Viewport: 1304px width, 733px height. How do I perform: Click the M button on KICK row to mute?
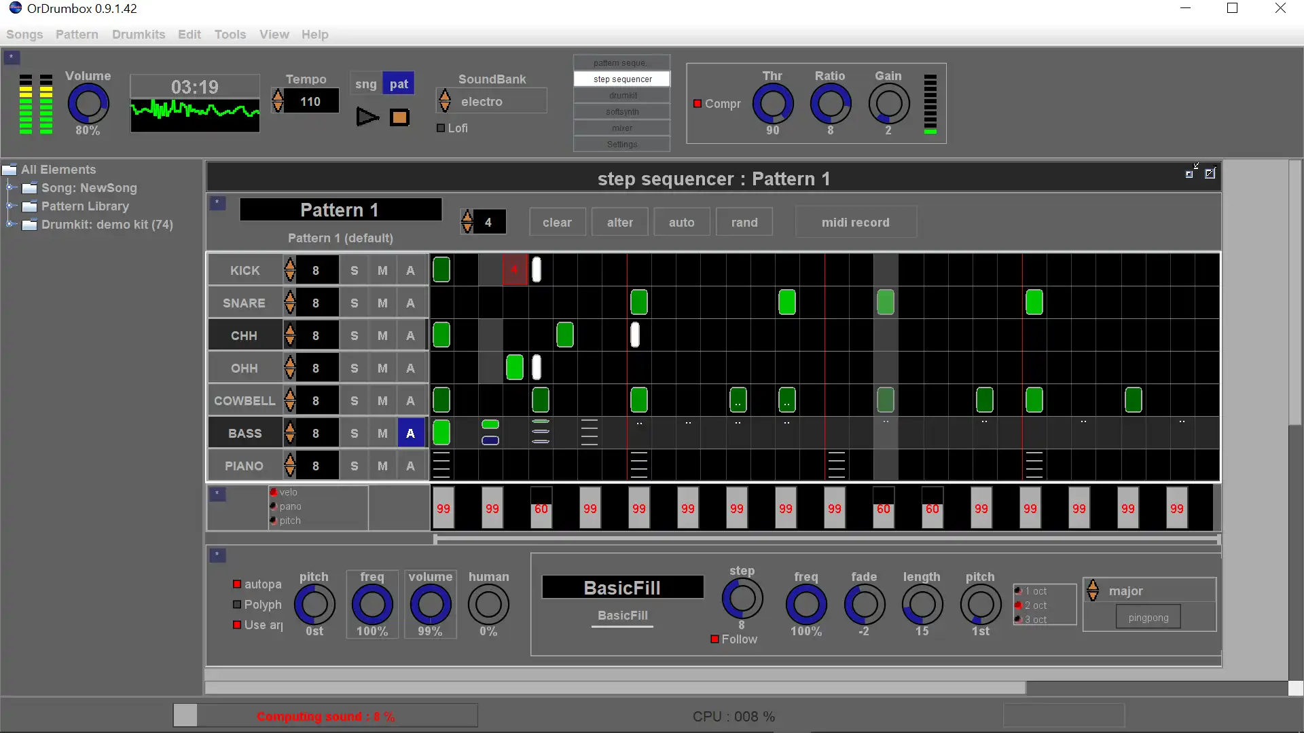pyautogui.click(x=382, y=270)
